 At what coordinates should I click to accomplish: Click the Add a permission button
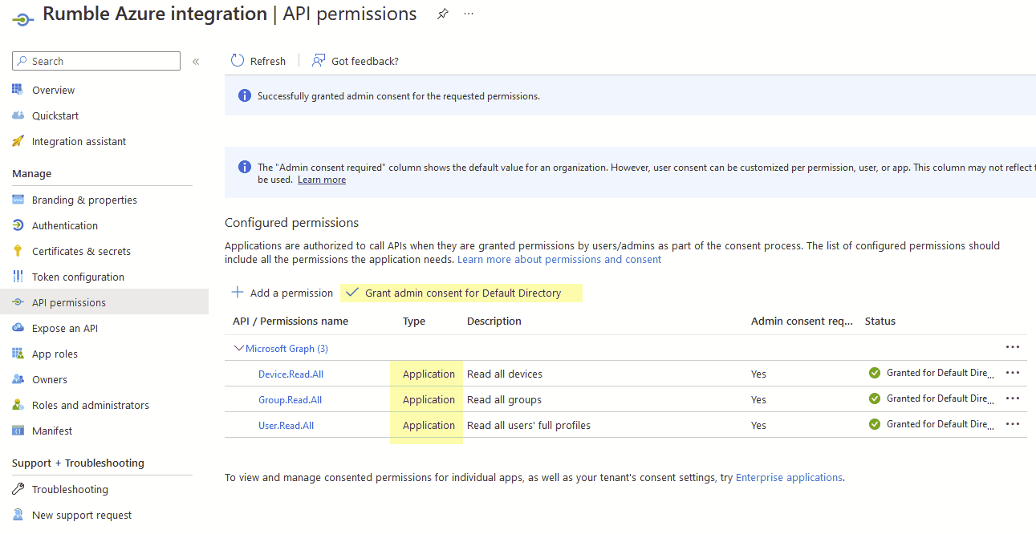click(x=282, y=293)
